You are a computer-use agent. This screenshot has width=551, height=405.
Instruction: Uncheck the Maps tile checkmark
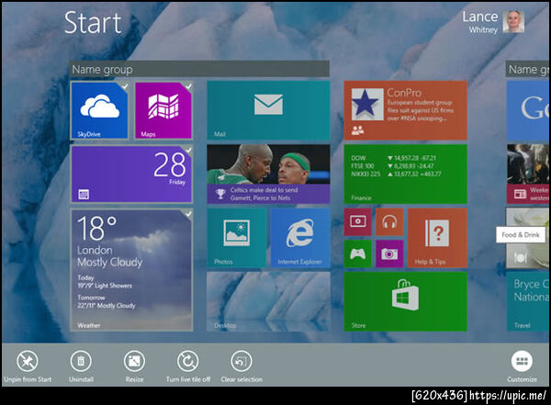[x=188, y=86]
